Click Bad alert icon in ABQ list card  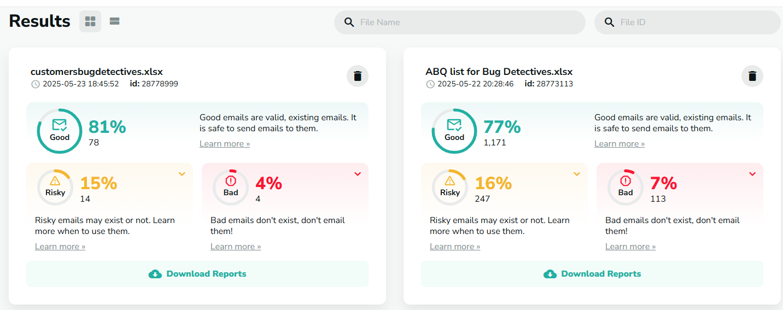[626, 180]
